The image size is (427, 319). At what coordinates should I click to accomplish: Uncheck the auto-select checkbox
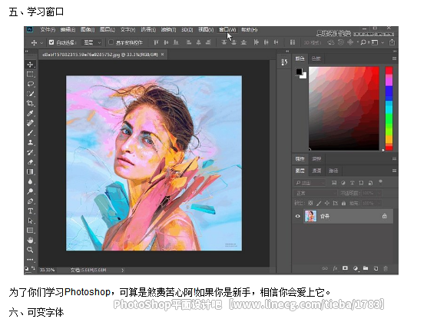pos(51,42)
